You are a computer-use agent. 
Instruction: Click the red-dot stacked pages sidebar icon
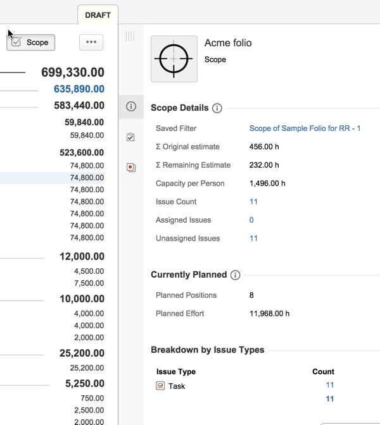pos(131,168)
